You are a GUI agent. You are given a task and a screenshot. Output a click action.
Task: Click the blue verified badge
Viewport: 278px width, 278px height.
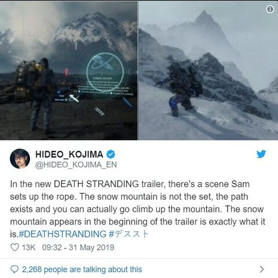point(111,154)
